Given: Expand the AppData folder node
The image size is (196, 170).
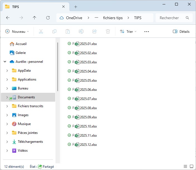Looking at the screenshot, I should click(x=7, y=71).
